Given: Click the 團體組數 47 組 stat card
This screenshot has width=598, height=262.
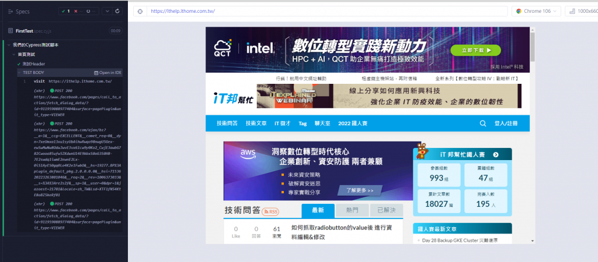Looking at the screenshot, I should pos(486,175).
